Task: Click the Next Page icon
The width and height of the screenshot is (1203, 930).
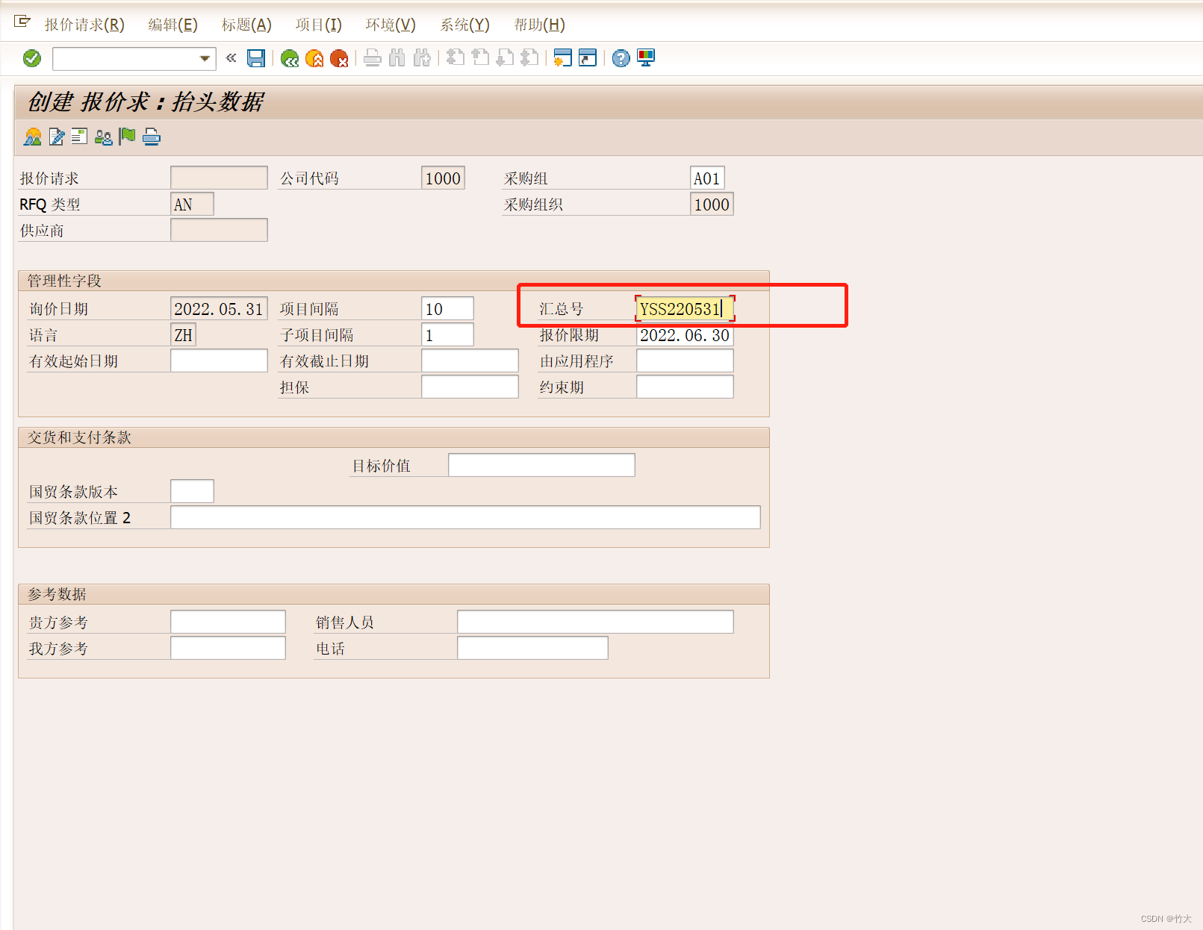Action: pyautogui.click(x=505, y=58)
